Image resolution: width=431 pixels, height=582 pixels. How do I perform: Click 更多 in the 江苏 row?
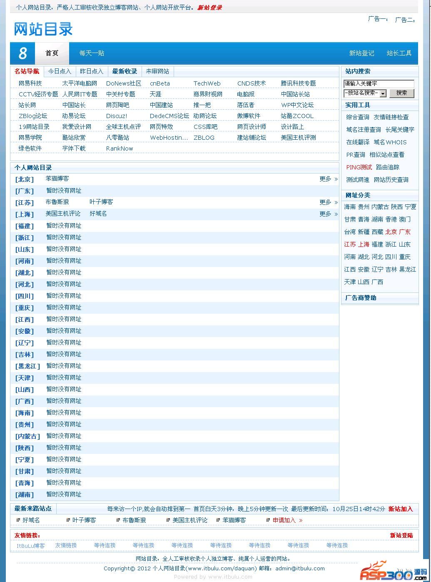pos(328,202)
